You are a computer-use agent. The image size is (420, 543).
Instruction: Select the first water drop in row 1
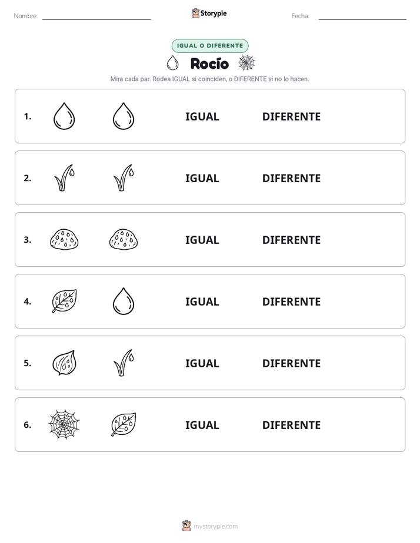point(64,116)
